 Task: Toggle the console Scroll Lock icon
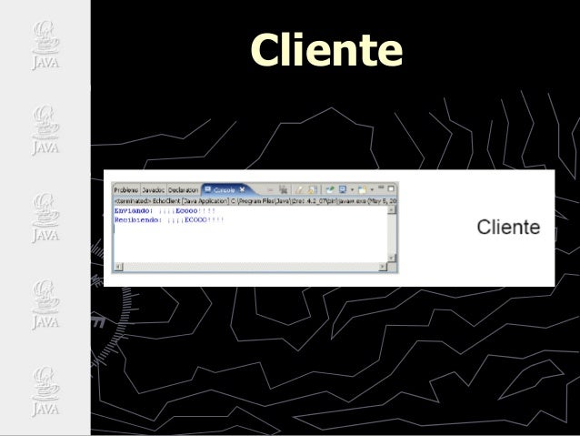[313, 189]
